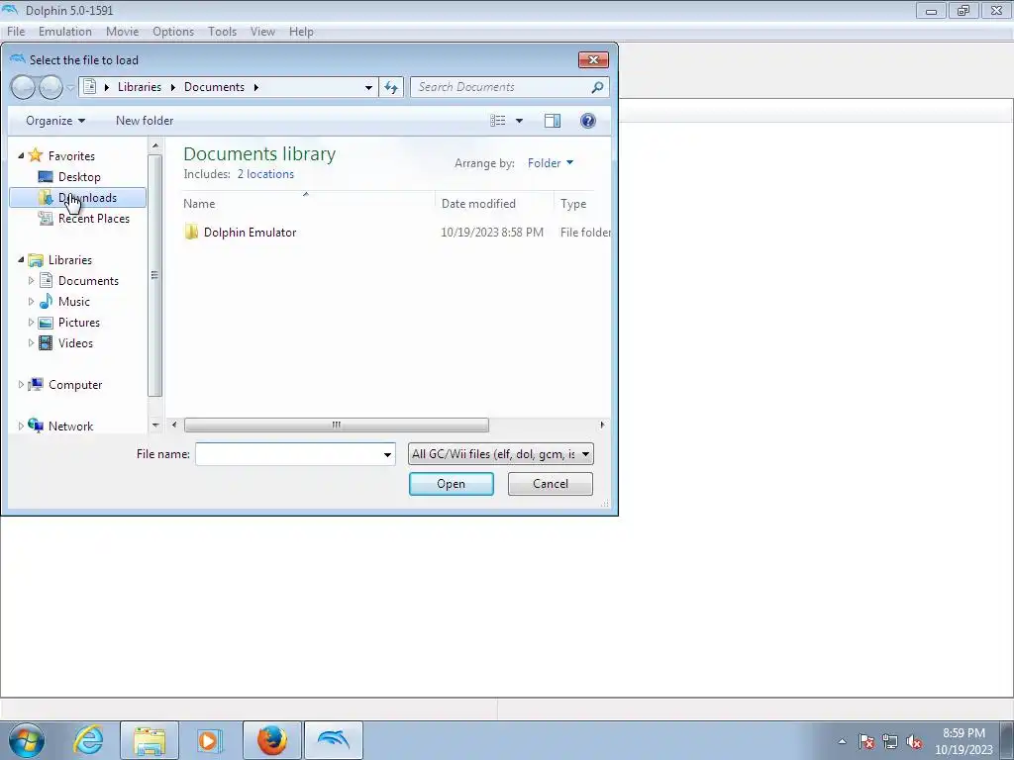Switch to Firefox in taskbar
This screenshot has height=760, width=1014.
272,740
